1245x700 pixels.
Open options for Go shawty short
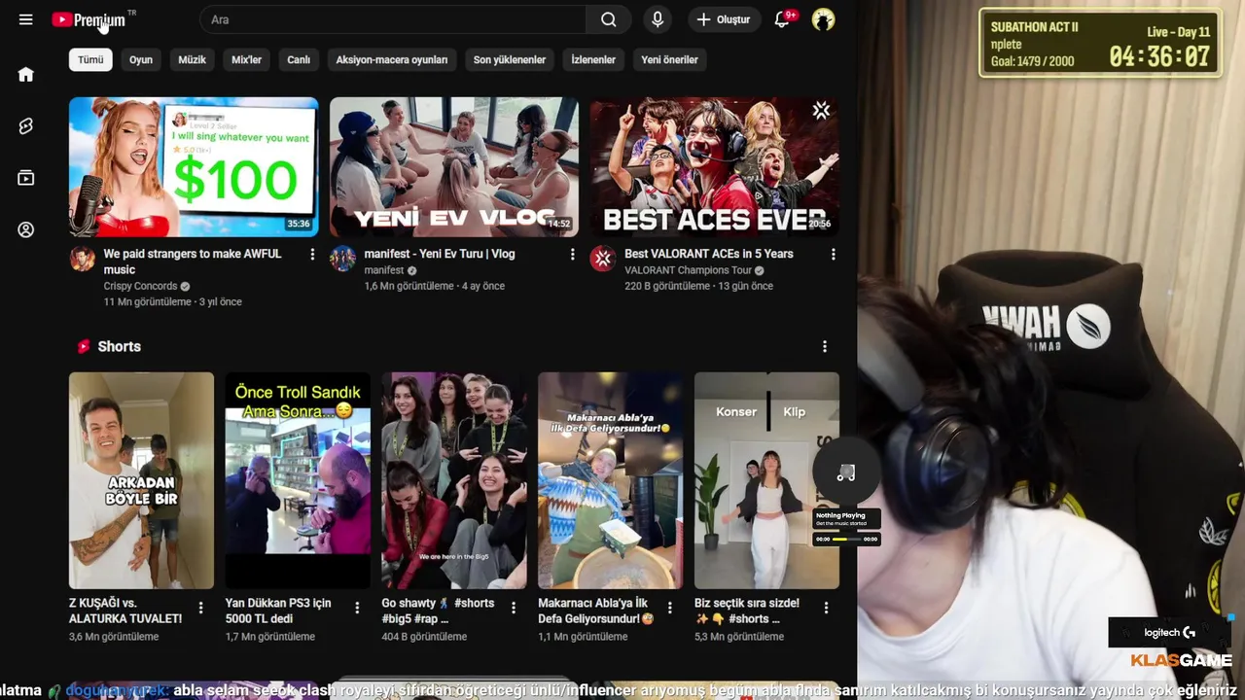click(x=514, y=608)
